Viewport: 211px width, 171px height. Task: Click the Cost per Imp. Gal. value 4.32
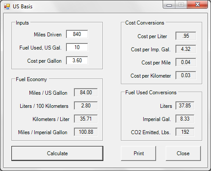pos(186,49)
